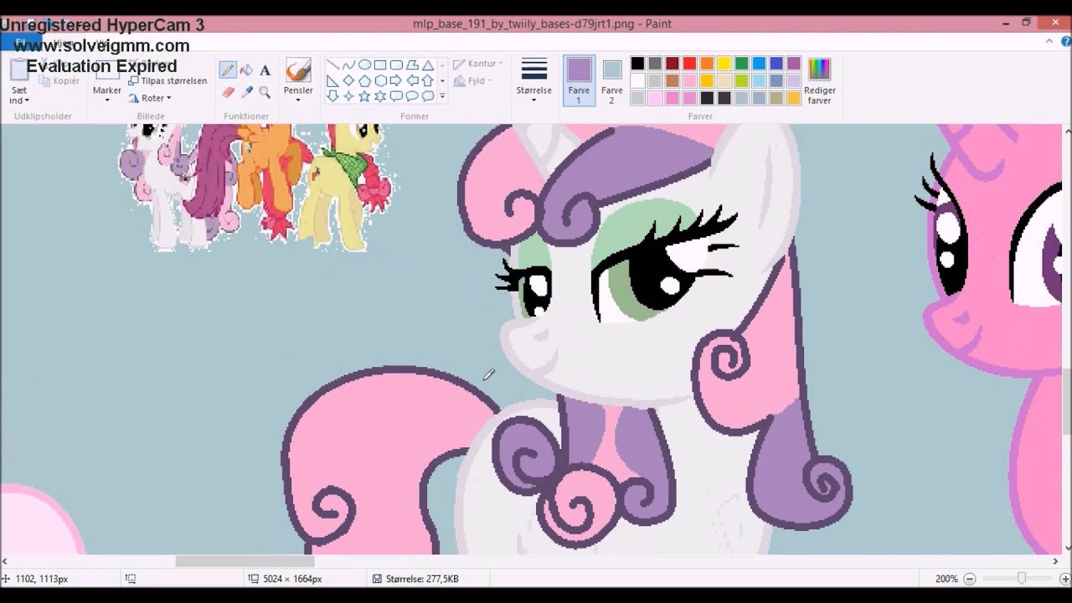
Task: Select the Magnifier tool
Action: (265, 91)
